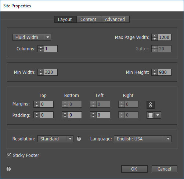This screenshot has width=184, height=179.
Task: Click the link margins chain icon
Action: pyautogui.click(x=151, y=105)
